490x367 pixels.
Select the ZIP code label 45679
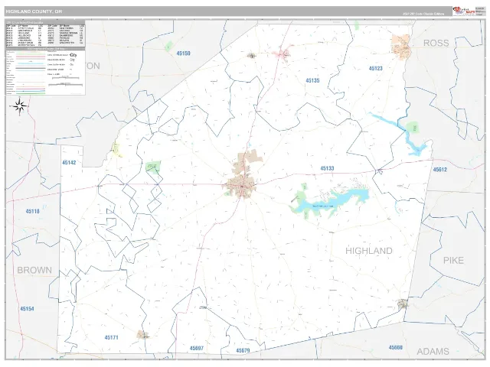243,350
